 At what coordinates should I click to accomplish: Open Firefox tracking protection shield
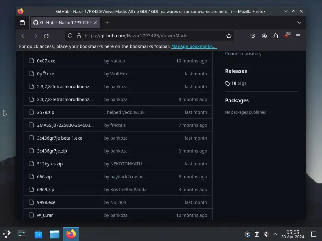point(70,36)
